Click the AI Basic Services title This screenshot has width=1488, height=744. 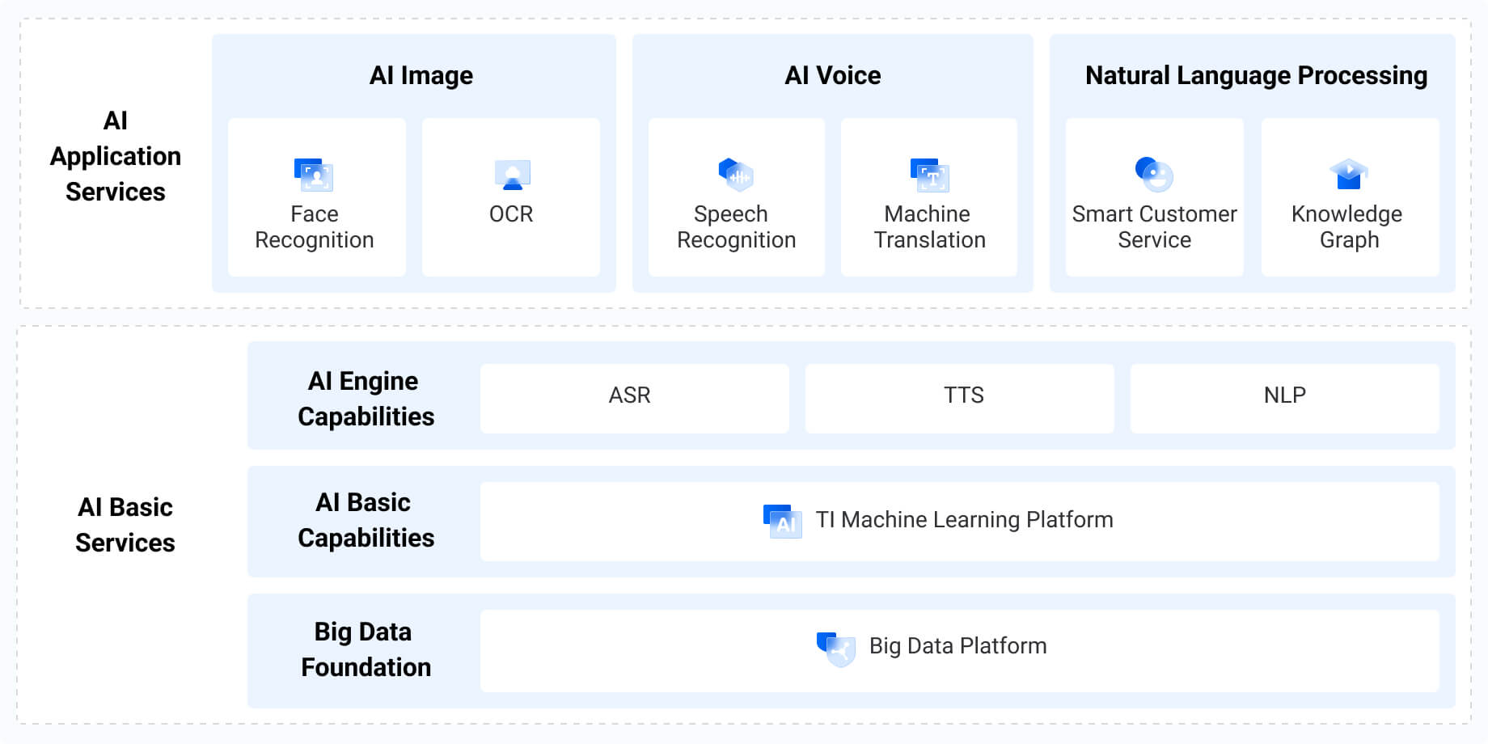(x=125, y=525)
